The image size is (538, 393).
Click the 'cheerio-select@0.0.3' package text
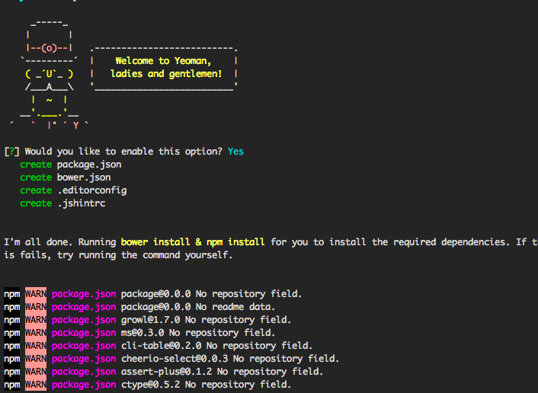[175, 359]
